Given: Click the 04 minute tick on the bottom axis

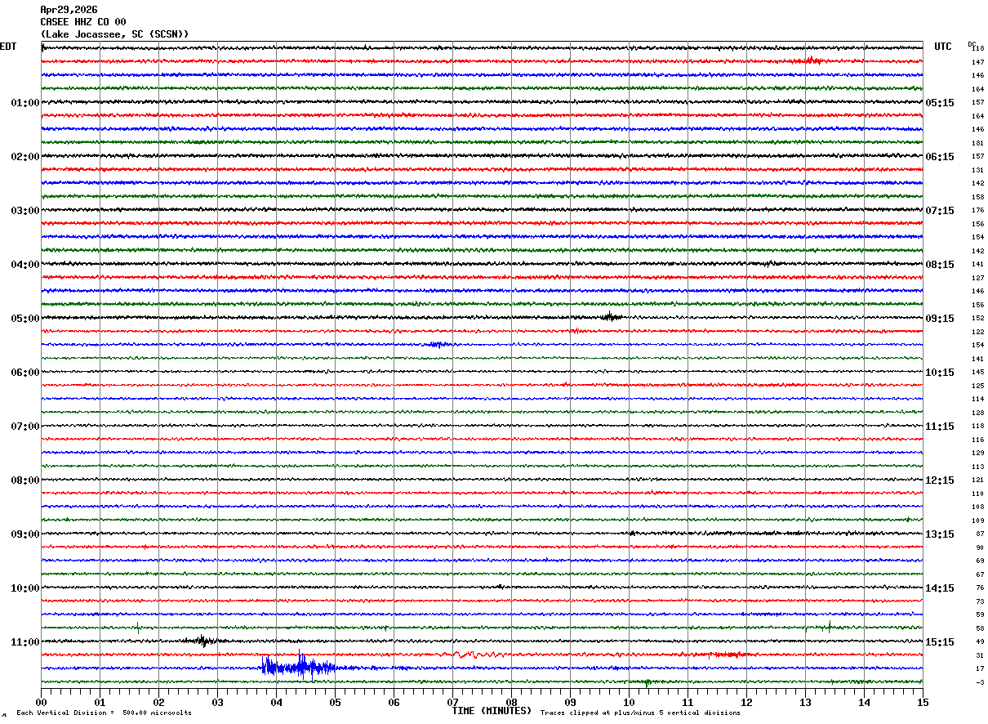Looking at the screenshot, I should [276, 702].
